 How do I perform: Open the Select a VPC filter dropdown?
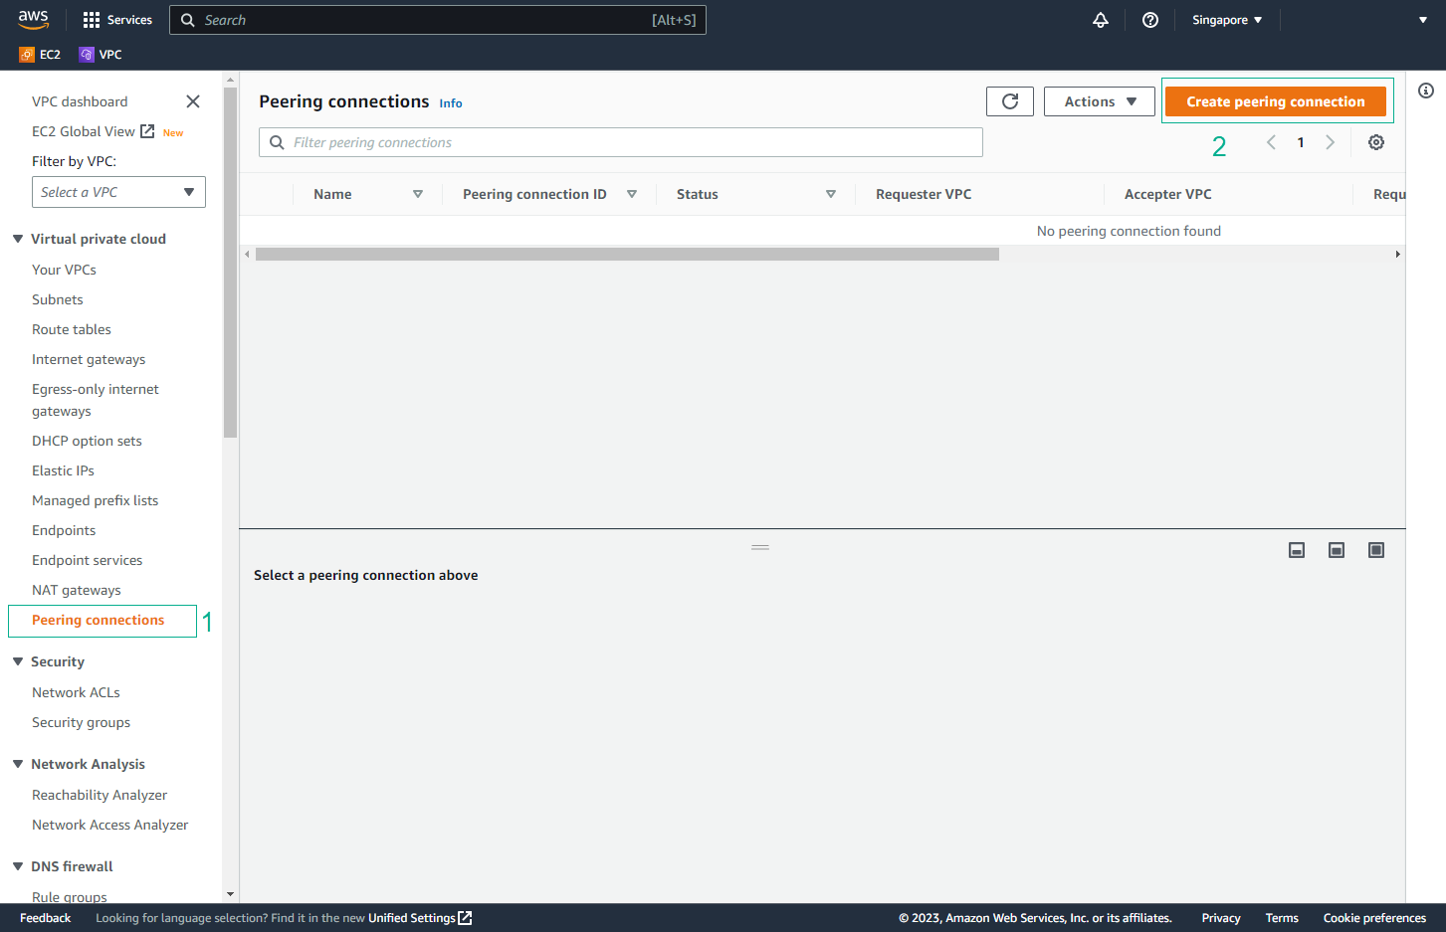point(118,192)
